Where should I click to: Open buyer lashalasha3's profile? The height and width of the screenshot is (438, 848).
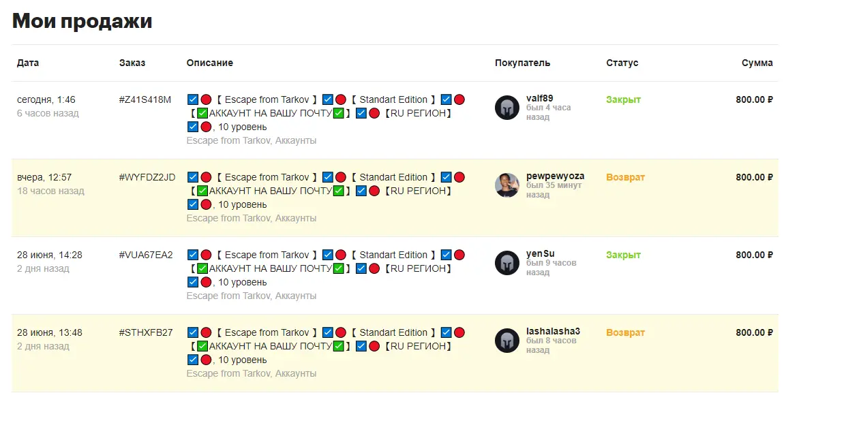click(554, 331)
